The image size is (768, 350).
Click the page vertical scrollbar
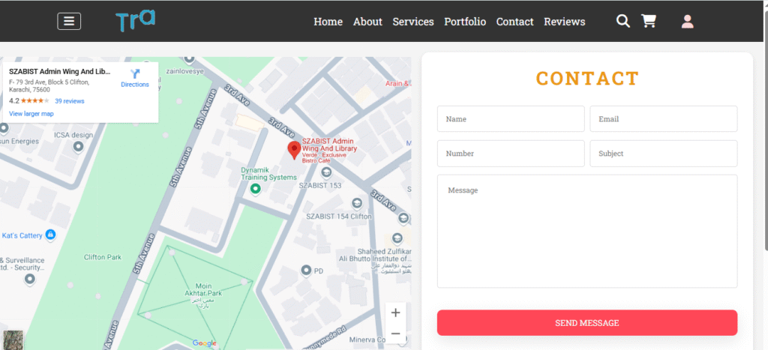click(x=765, y=131)
